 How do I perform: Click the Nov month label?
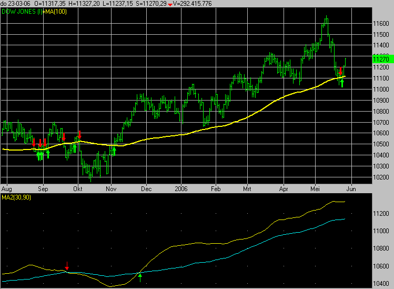click(111, 187)
